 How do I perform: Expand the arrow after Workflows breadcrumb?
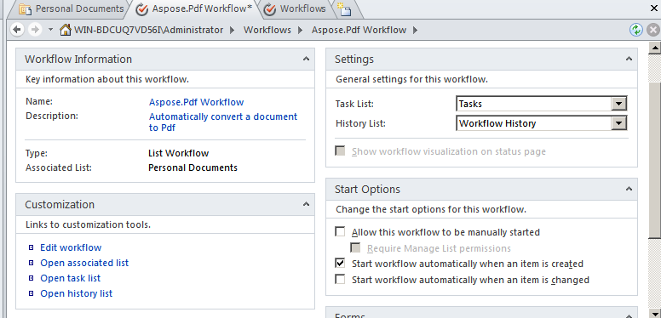click(300, 30)
